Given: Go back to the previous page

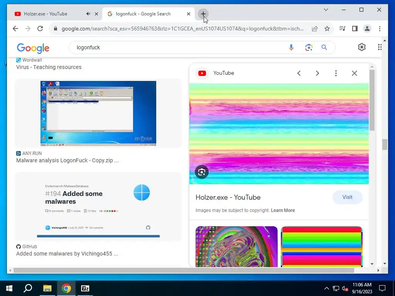Looking at the screenshot, I should [x=15, y=29].
